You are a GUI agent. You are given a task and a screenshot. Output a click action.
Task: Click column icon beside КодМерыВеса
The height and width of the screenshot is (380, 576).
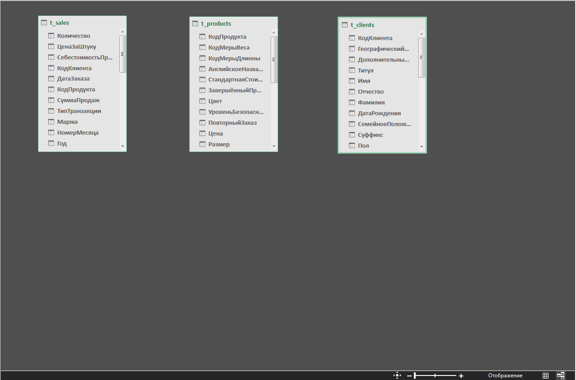point(202,47)
